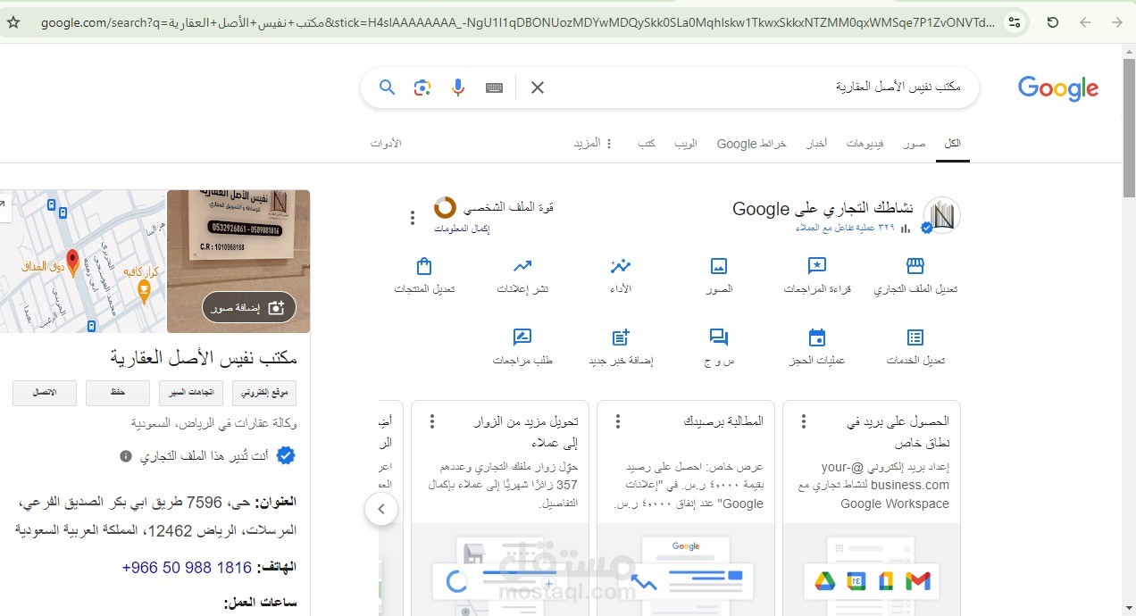Viewport: 1136px width, 616px height.
Task: Click the blue search magnifier icon
Action: [387, 87]
